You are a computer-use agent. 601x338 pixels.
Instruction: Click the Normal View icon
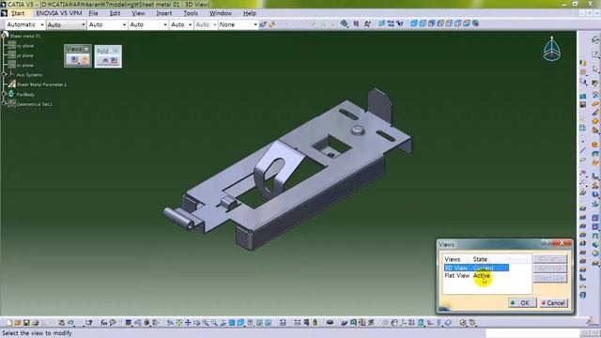point(223,323)
